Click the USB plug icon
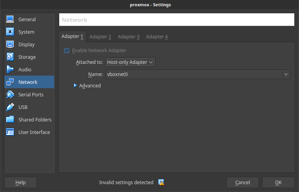The width and height of the screenshot is (299, 192). tap(10, 107)
